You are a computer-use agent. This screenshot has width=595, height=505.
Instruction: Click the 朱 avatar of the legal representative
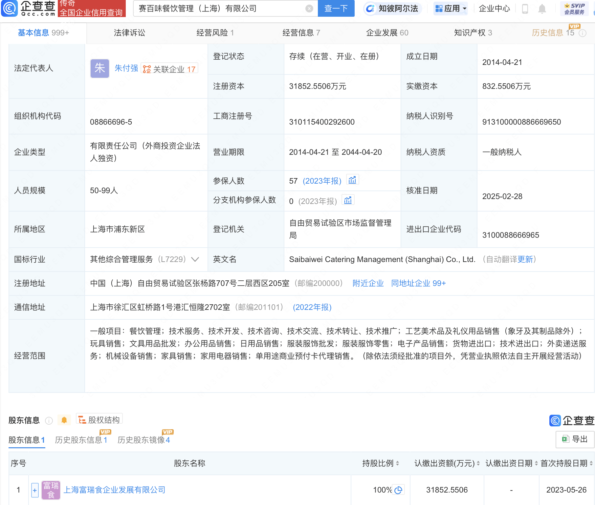(x=100, y=69)
